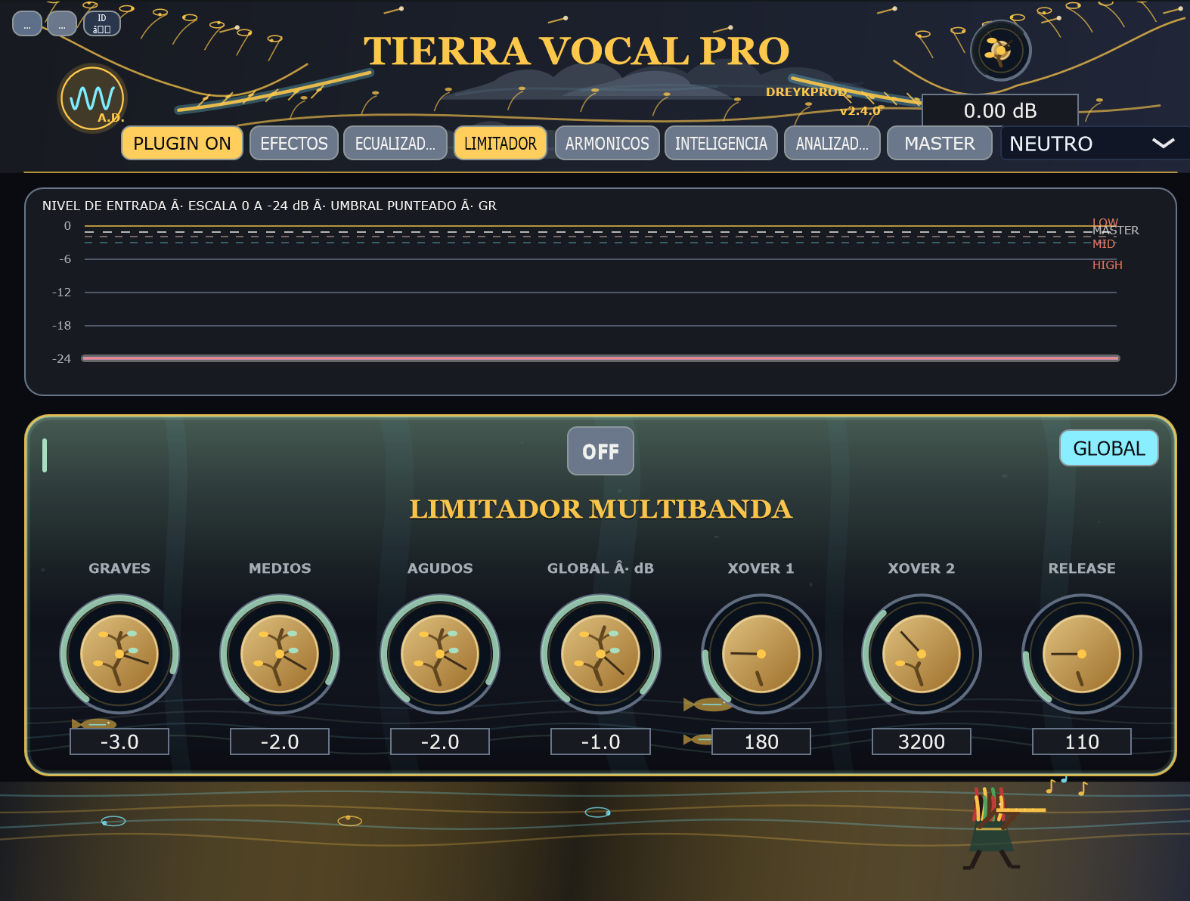
Task: Click the RELEASE value field showing 110
Action: tap(1082, 742)
